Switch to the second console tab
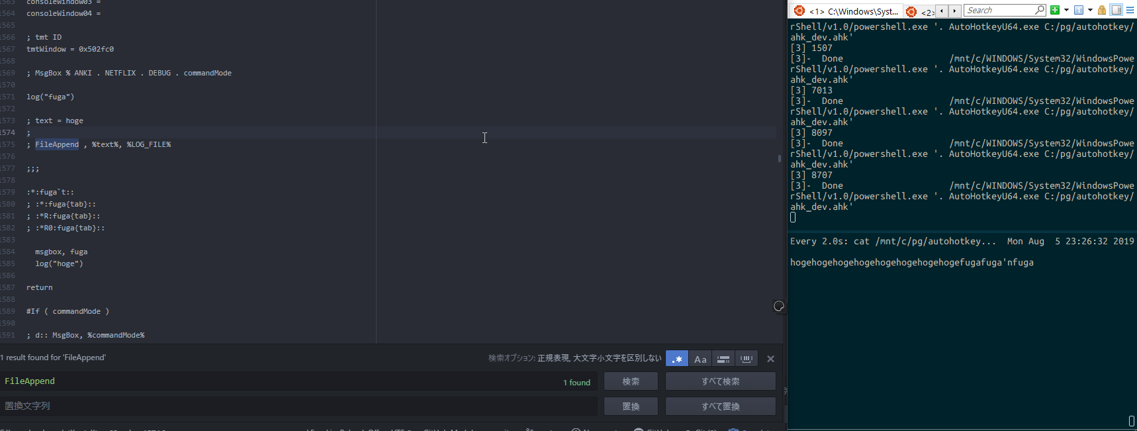Screen dimensions: 1137x431 pos(919,11)
